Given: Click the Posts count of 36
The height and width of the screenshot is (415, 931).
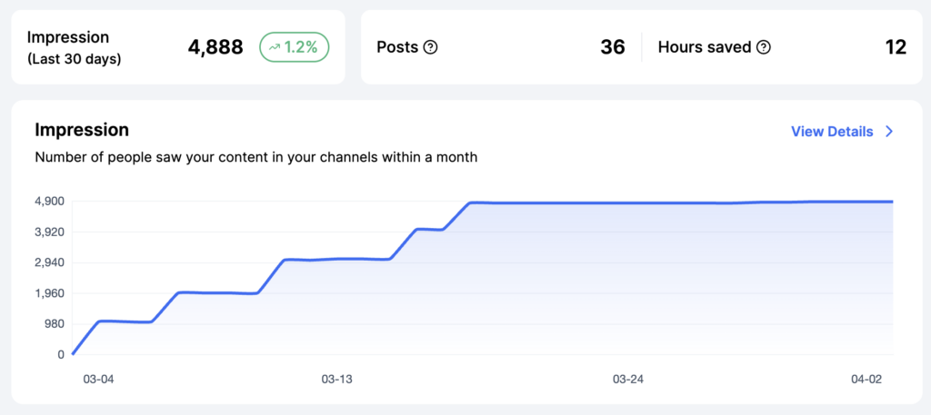Looking at the screenshot, I should click(x=613, y=47).
